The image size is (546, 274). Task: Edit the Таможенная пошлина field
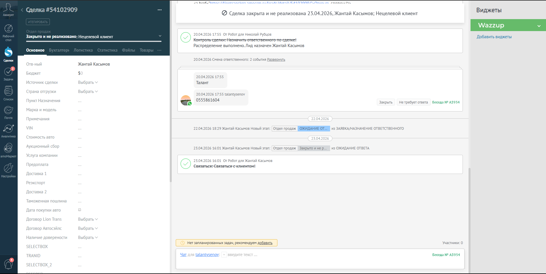tap(80, 201)
